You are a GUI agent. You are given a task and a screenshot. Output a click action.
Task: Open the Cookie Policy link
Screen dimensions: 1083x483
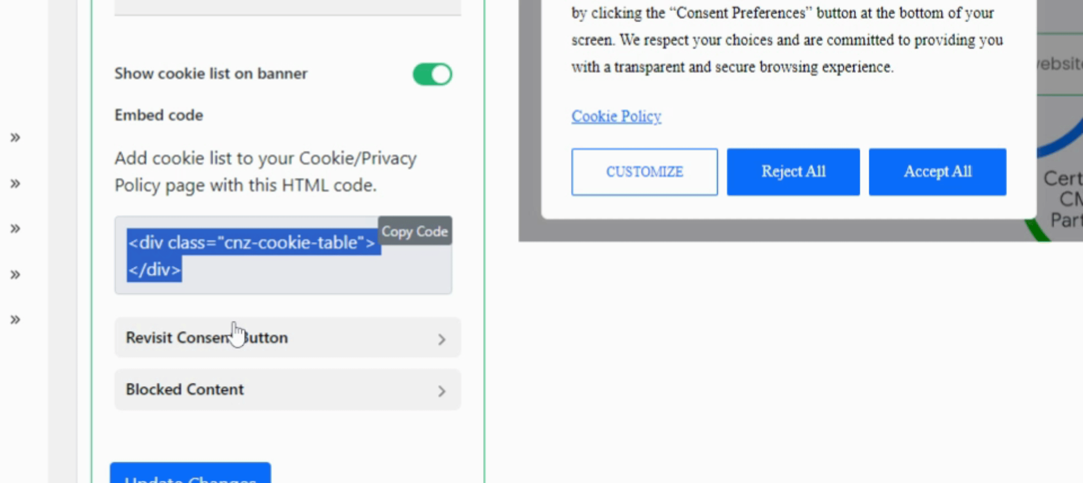coord(616,116)
